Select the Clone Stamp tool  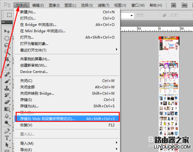coord(7,88)
